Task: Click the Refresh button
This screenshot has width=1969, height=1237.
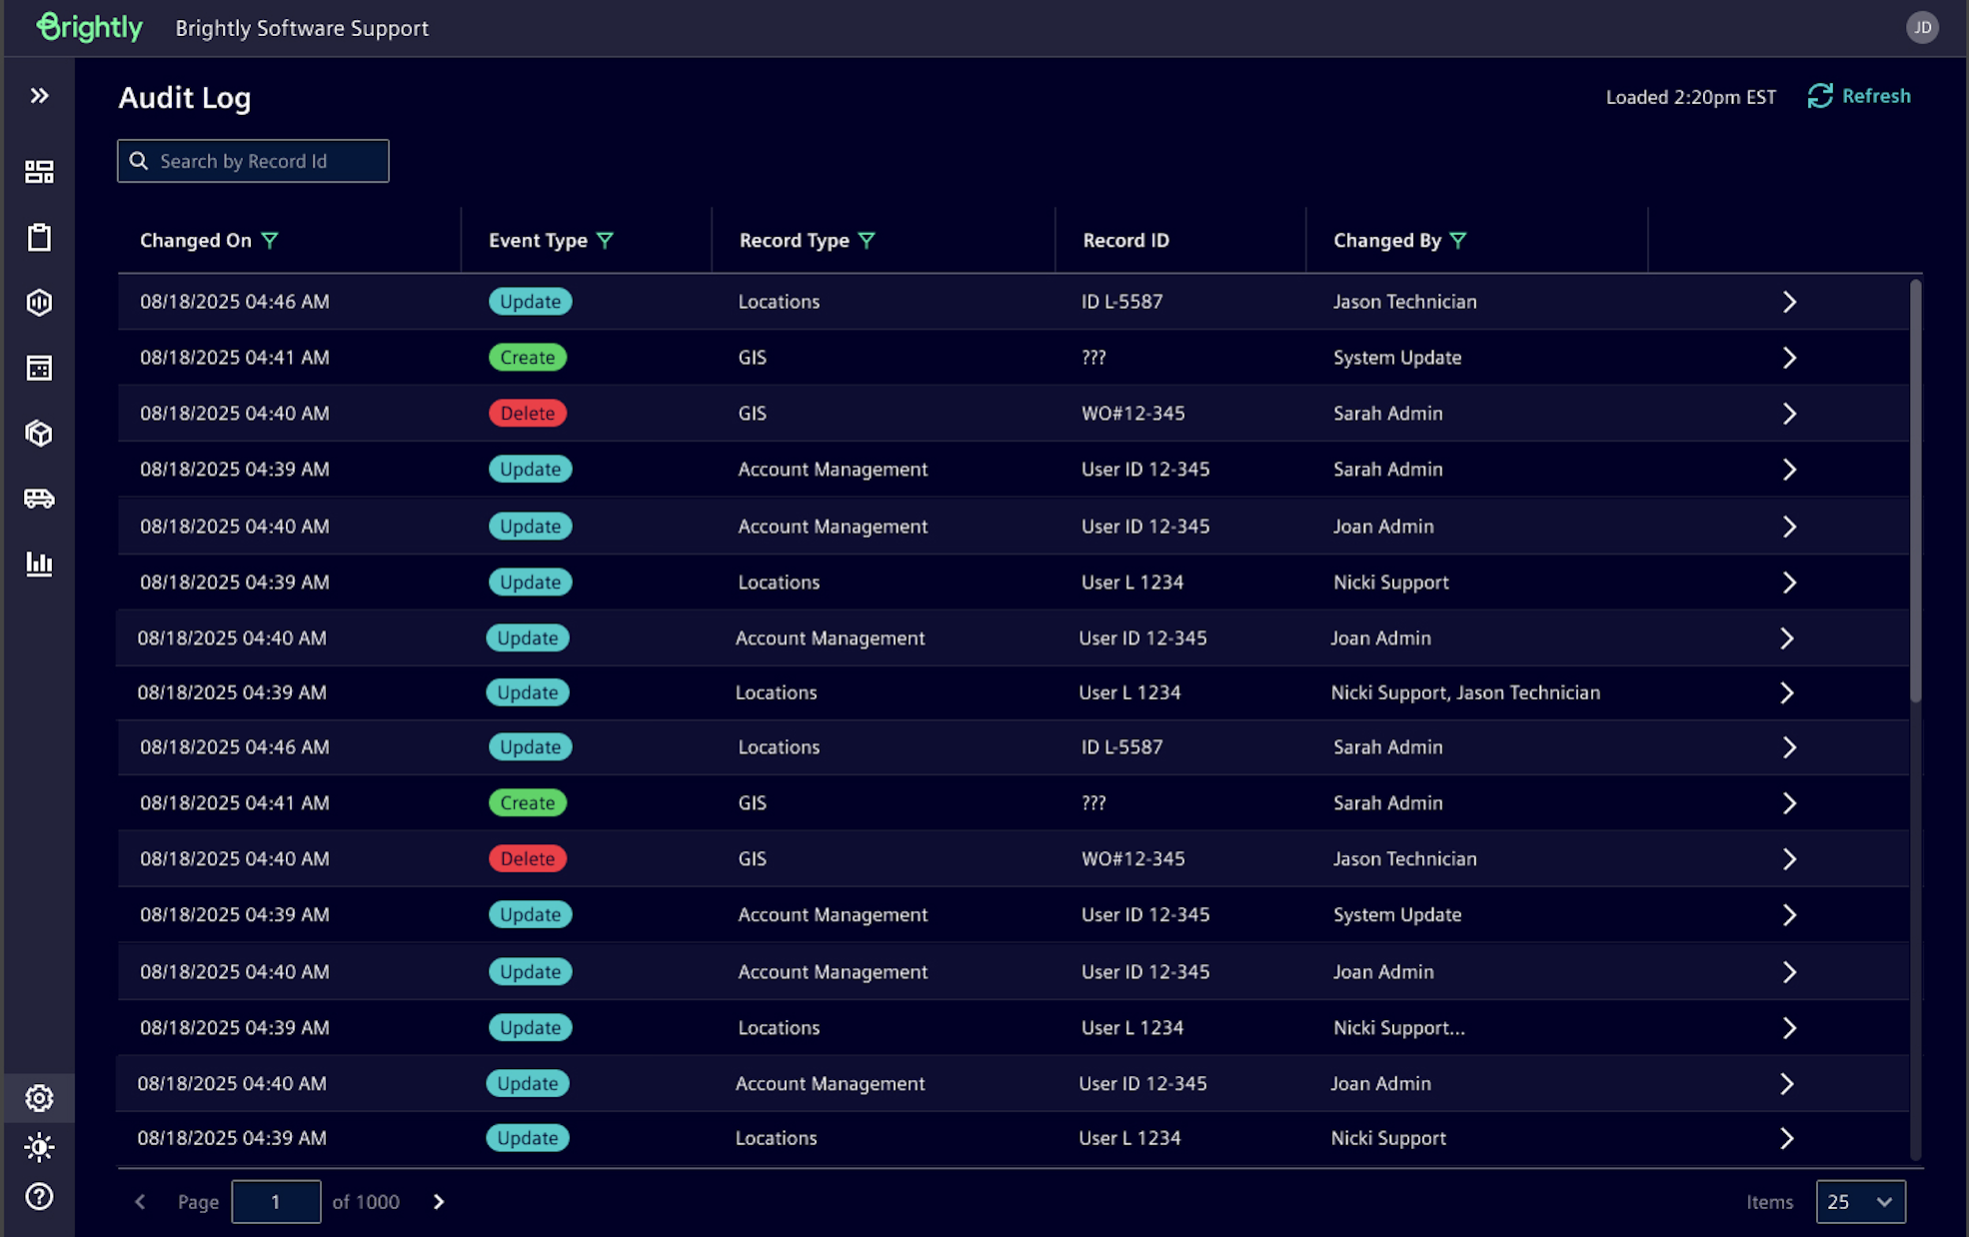Action: [1860, 96]
